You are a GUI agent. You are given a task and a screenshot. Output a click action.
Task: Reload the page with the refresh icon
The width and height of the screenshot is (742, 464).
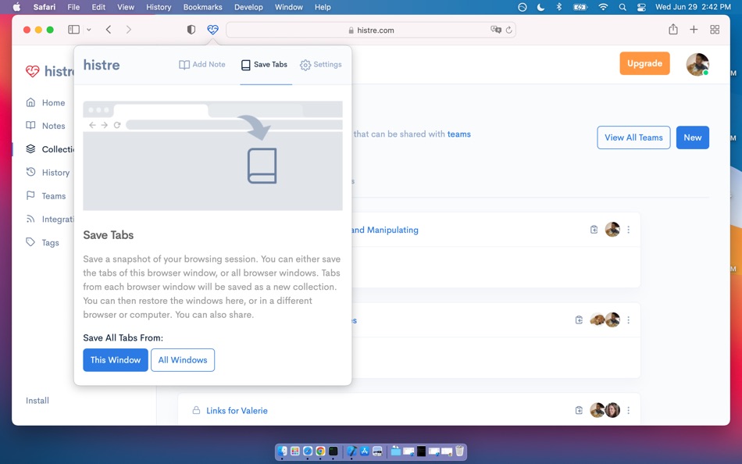coord(508,30)
